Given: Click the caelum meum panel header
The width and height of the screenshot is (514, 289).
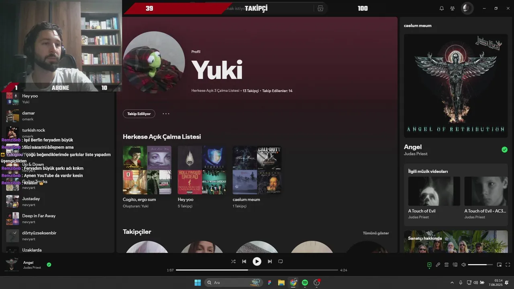Looking at the screenshot, I should (418, 26).
